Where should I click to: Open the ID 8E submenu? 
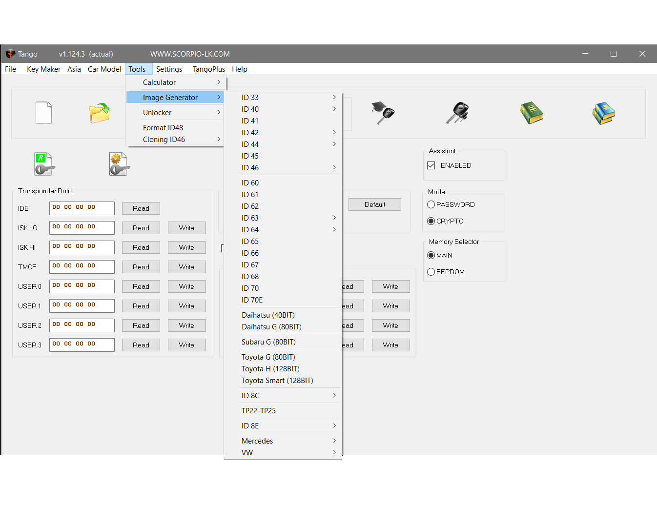[x=283, y=426]
